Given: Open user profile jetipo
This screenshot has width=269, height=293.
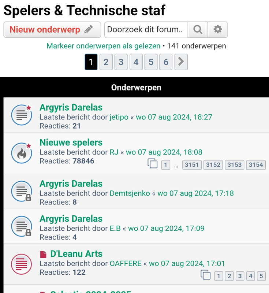Looking at the screenshot, I should pyautogui.click(x=119, y=117).
